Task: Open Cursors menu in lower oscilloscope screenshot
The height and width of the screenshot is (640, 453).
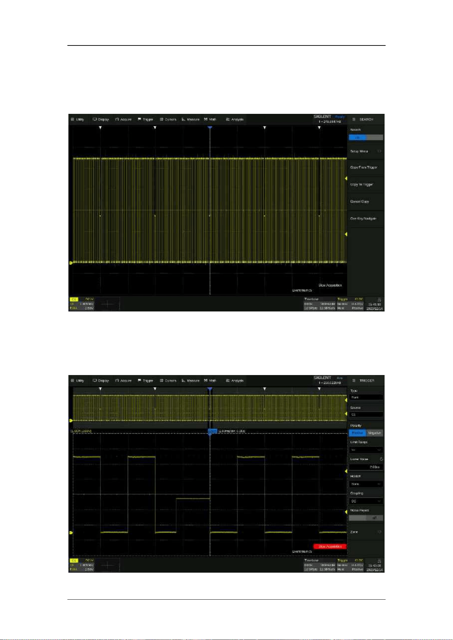Action: click(x=168, y=381)
